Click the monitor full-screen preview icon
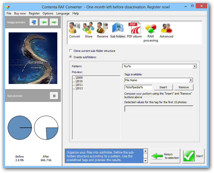The height and width of the screenshot is (173, 214). coord(34,22)
